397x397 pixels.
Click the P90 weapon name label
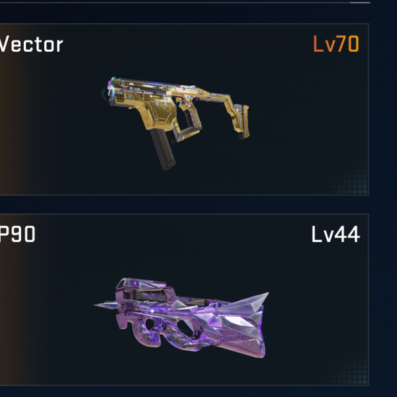(17, 234)
